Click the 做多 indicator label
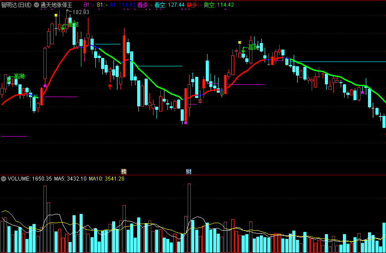386x253 pixels. (194, 5)
